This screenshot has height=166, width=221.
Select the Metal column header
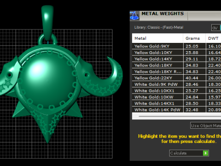pos(157,38)
